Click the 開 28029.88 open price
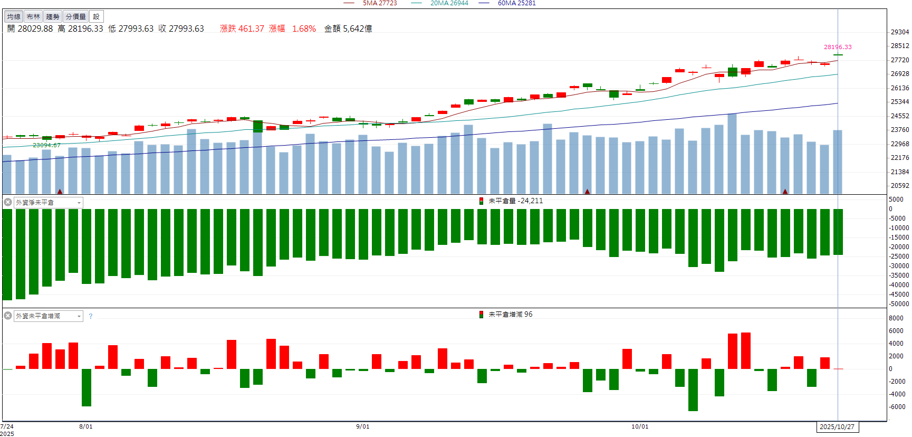Viewport: 912px width, 437px height. coord(30,28)
